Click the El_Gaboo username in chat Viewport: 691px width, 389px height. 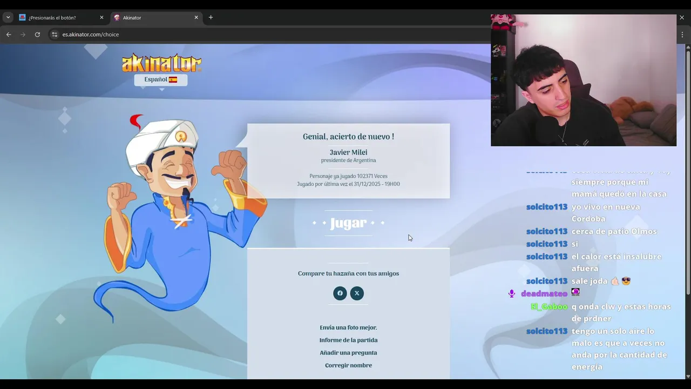click(548, 306)
